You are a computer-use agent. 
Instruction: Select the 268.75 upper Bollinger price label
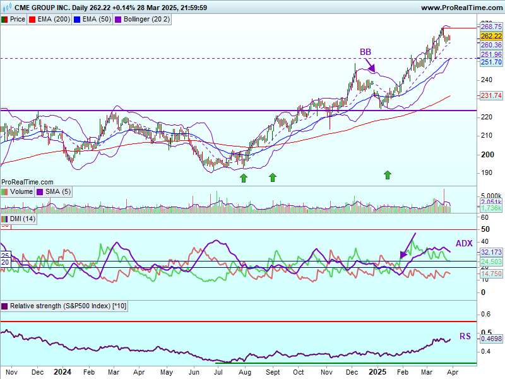[x=490, y=27]
